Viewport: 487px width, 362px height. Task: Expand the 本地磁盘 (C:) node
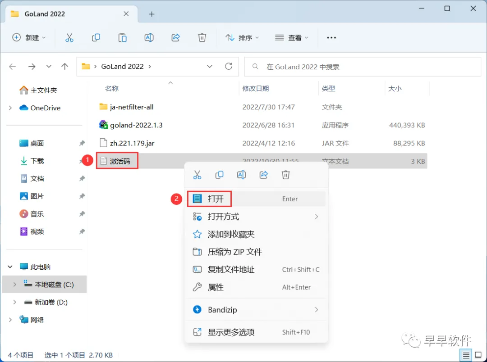(x=14, y=285)
